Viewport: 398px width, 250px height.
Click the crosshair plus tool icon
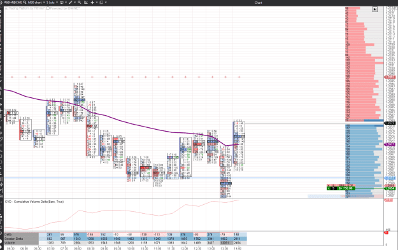[x=92, y=3]
